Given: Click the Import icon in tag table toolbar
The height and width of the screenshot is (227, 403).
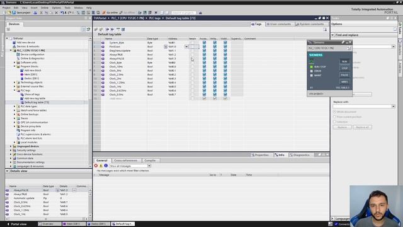Looking at the screenshot, I should coord(112,30).
